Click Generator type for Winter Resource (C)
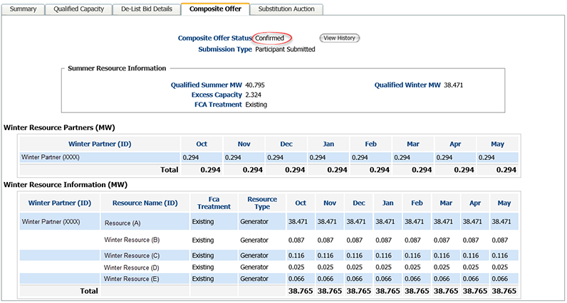Viewport: 567px width, 303px height. (254, 255)
